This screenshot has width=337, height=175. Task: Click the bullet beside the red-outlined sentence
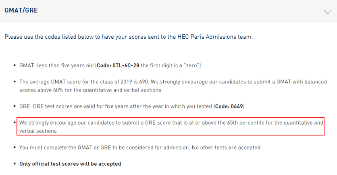pyautogui.click(x=15, y=123)
